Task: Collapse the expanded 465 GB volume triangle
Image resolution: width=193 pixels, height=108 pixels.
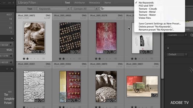Action: tap(11, 45)
